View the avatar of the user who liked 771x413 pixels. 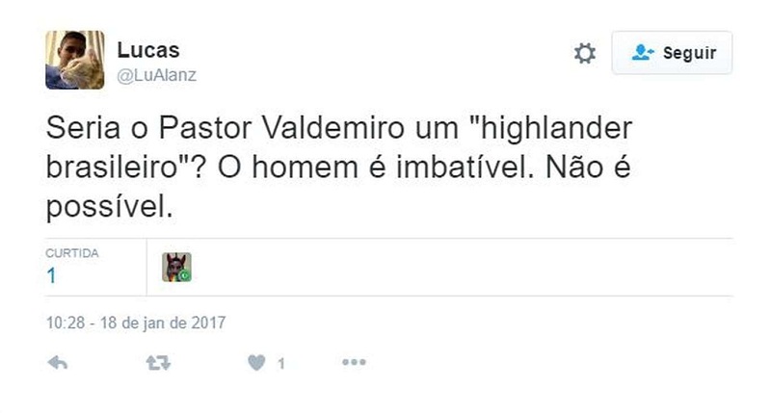[x=177, y=267]
